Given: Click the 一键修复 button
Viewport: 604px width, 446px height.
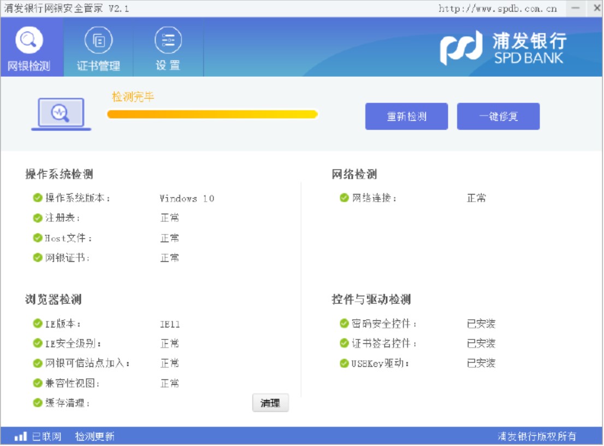Looking at the screenshot, I should [x=498, y=116].
